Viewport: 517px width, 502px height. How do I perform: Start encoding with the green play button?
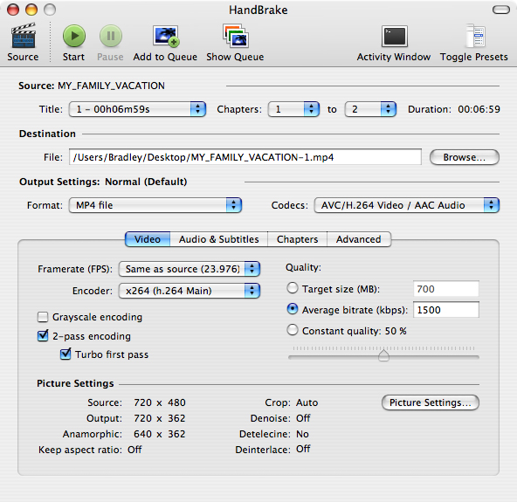click(x=74, y=36)
